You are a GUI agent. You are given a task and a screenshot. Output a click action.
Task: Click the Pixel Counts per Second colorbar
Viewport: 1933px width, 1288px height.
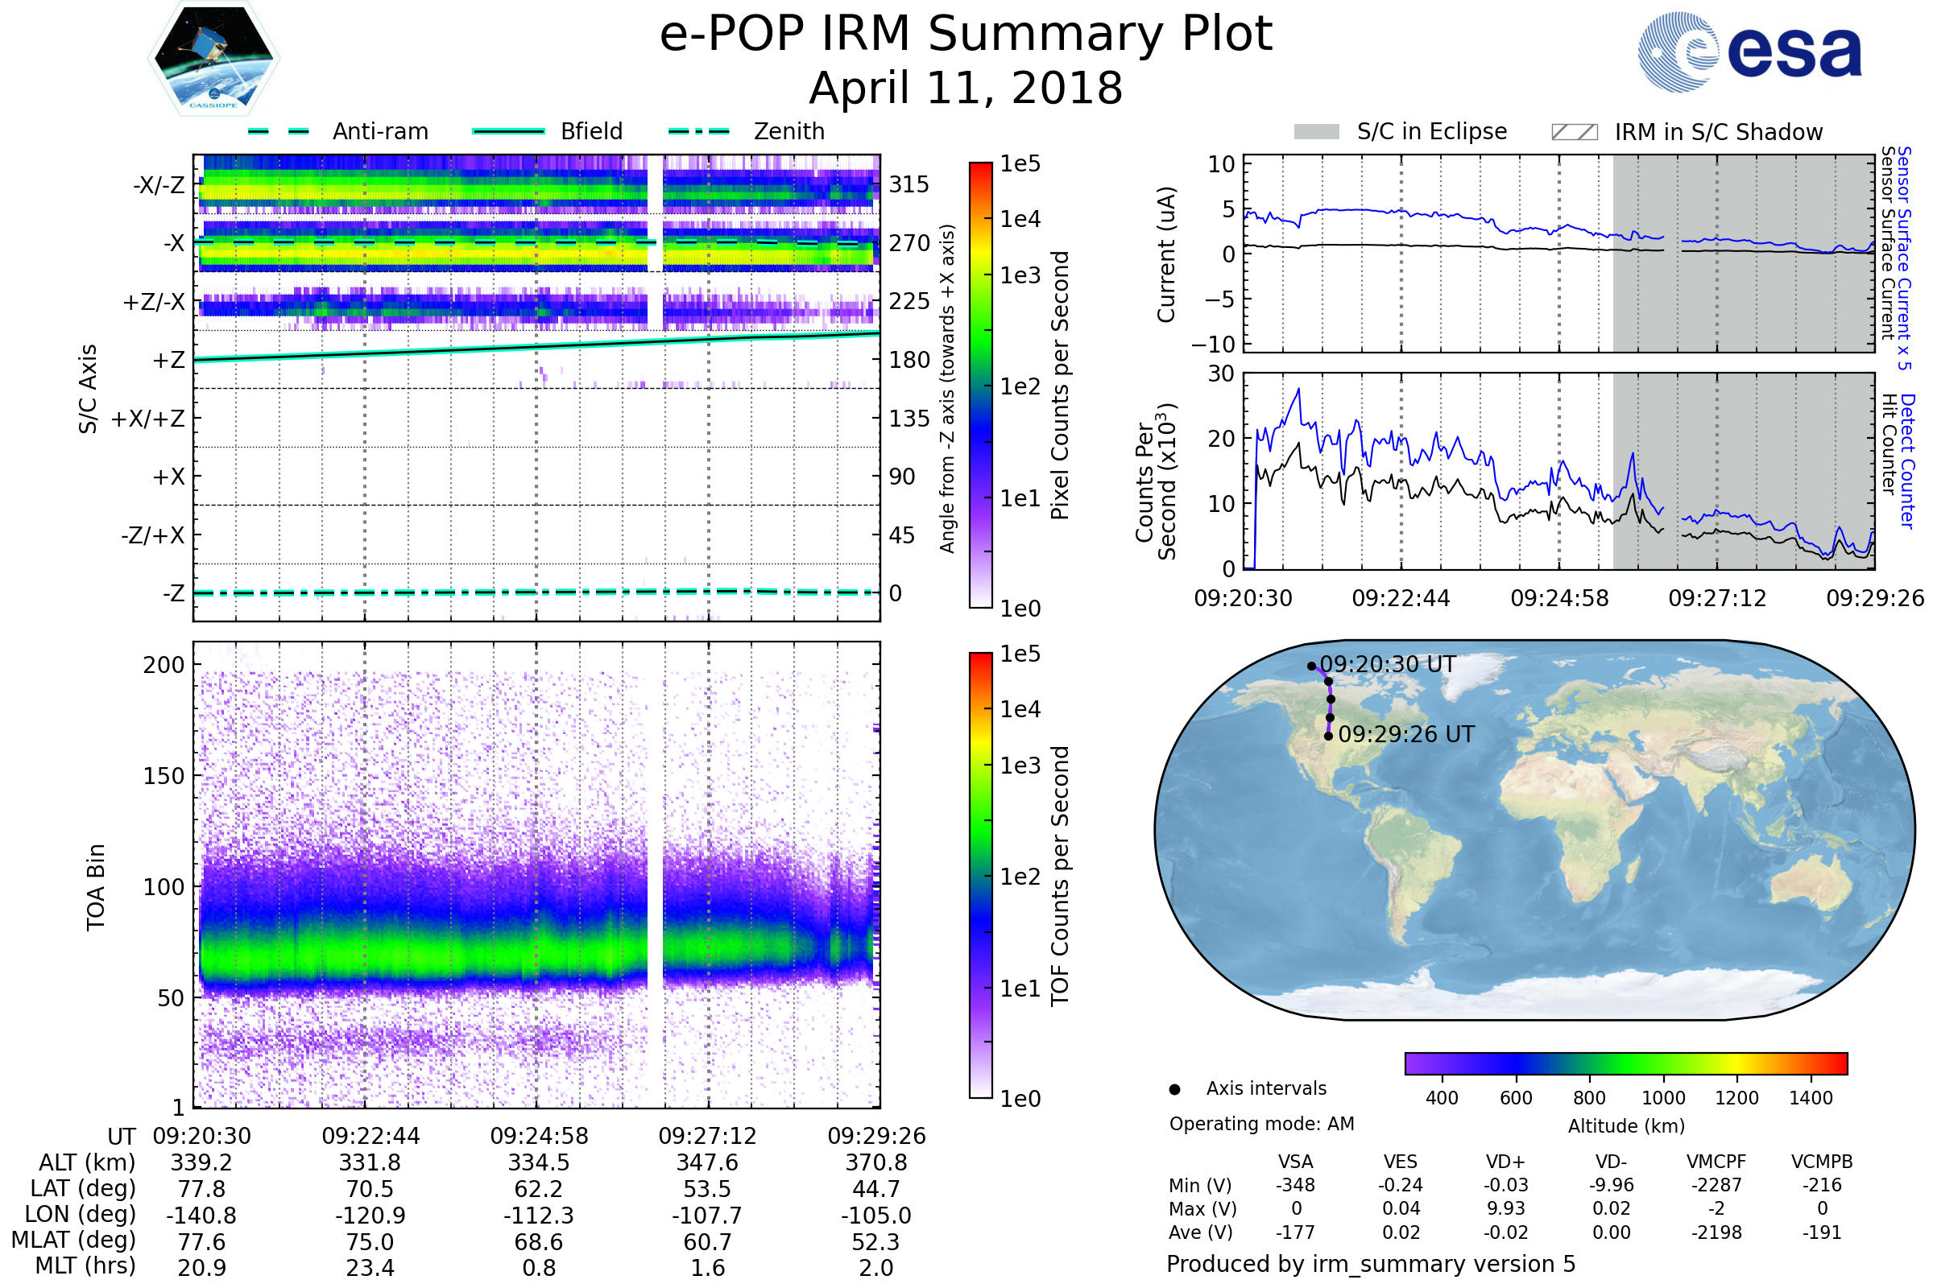(980, 385)
